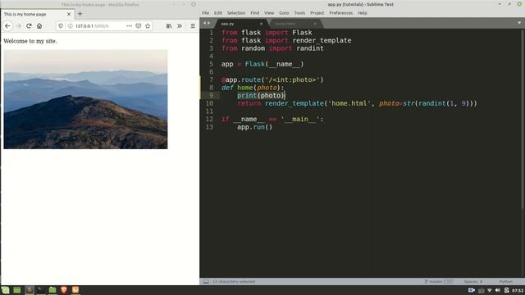525x295 pixels.
Task: Open Linux Mint start menu
Action: pos(5,290)
